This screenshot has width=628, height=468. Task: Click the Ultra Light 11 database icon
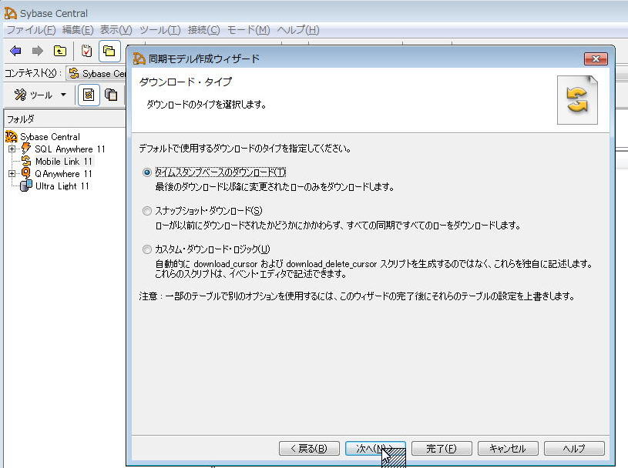pyautogui.click(x=26, y=186)
